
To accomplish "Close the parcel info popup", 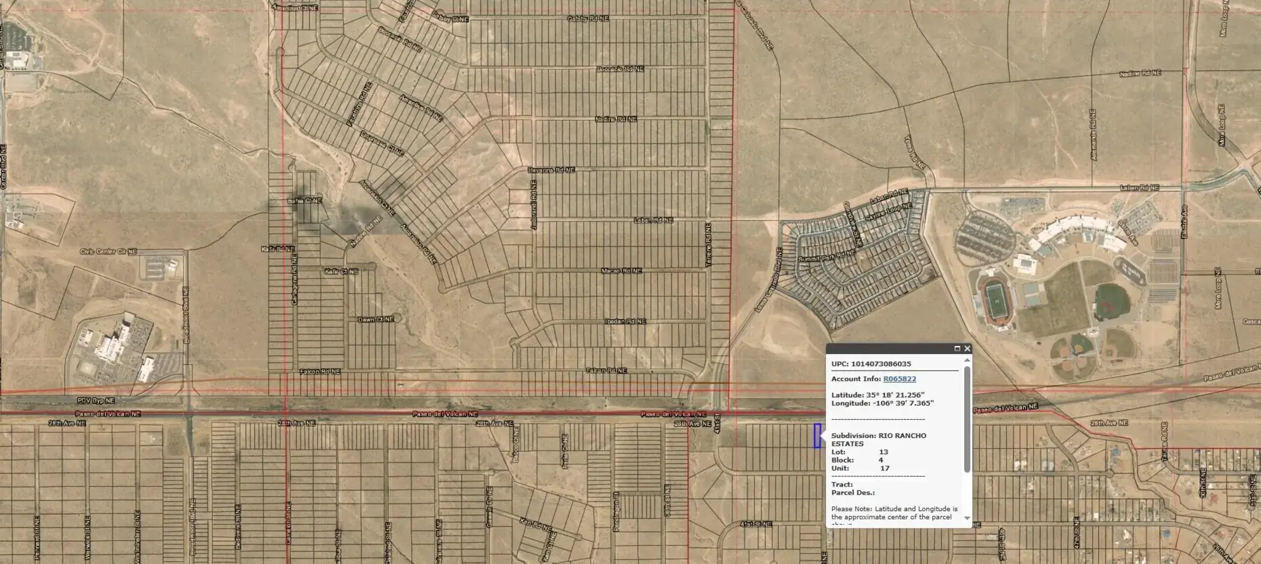I will pyautogui.click(x=967, y=348).
